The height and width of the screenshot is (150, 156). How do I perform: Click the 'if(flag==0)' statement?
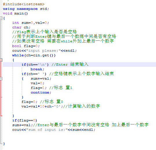pos(25,120)
